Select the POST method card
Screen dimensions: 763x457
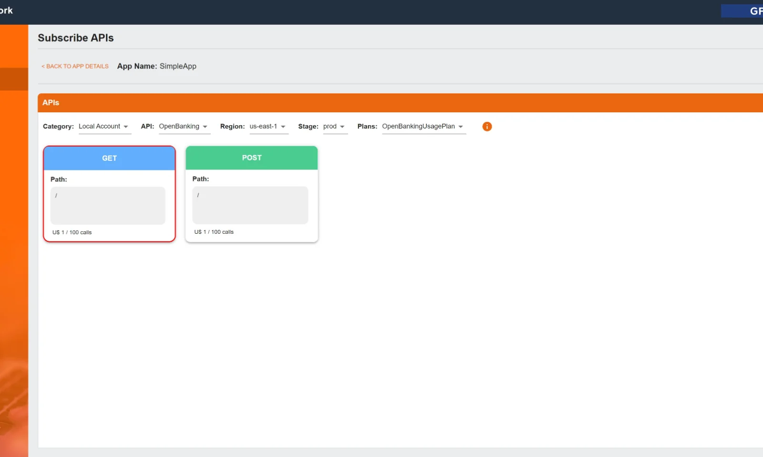[x=251, y=194]
